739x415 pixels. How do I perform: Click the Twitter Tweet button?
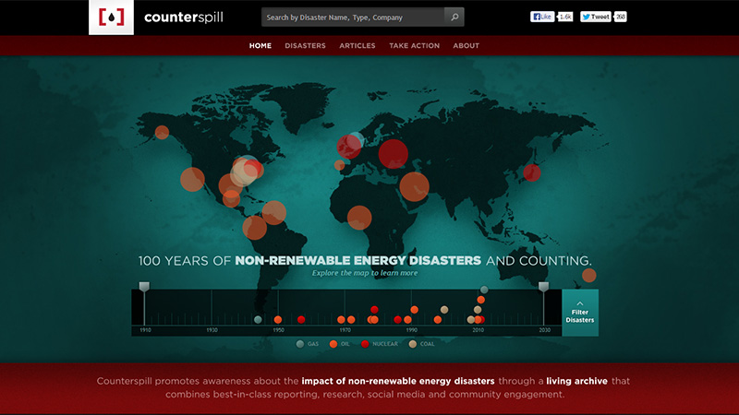point(596,17)
